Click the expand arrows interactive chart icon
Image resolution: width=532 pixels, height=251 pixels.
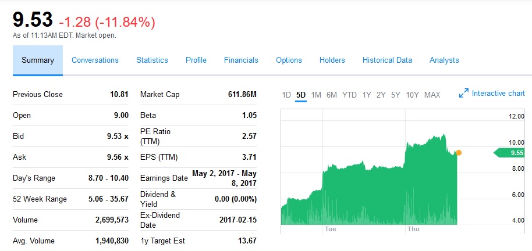click(x=464, y=93)
